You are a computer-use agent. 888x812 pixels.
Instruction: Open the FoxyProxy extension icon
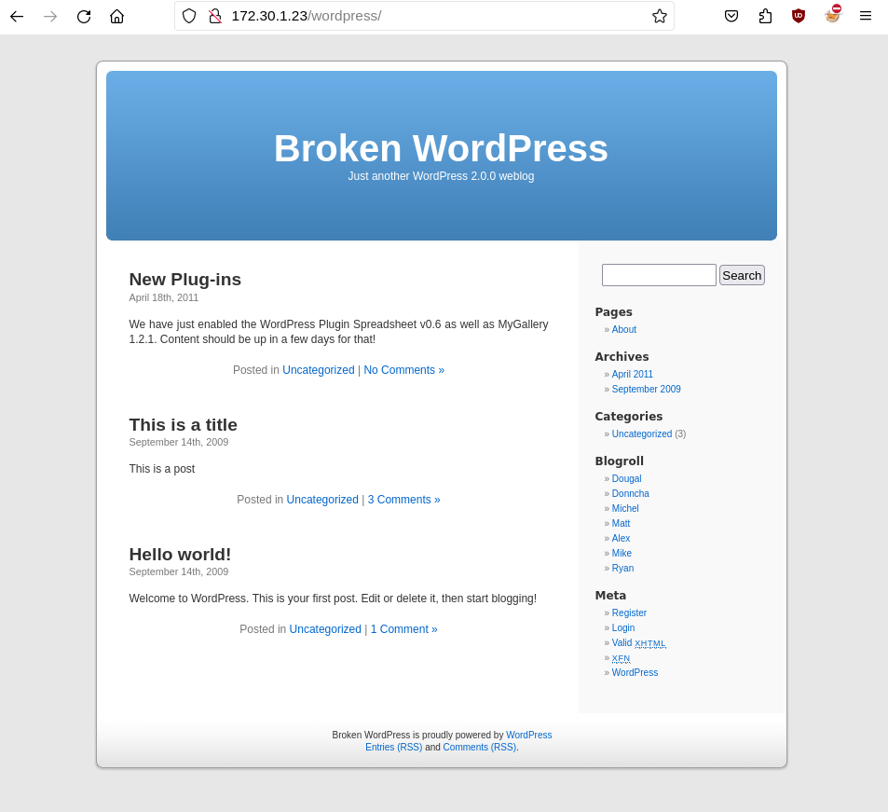831,16
